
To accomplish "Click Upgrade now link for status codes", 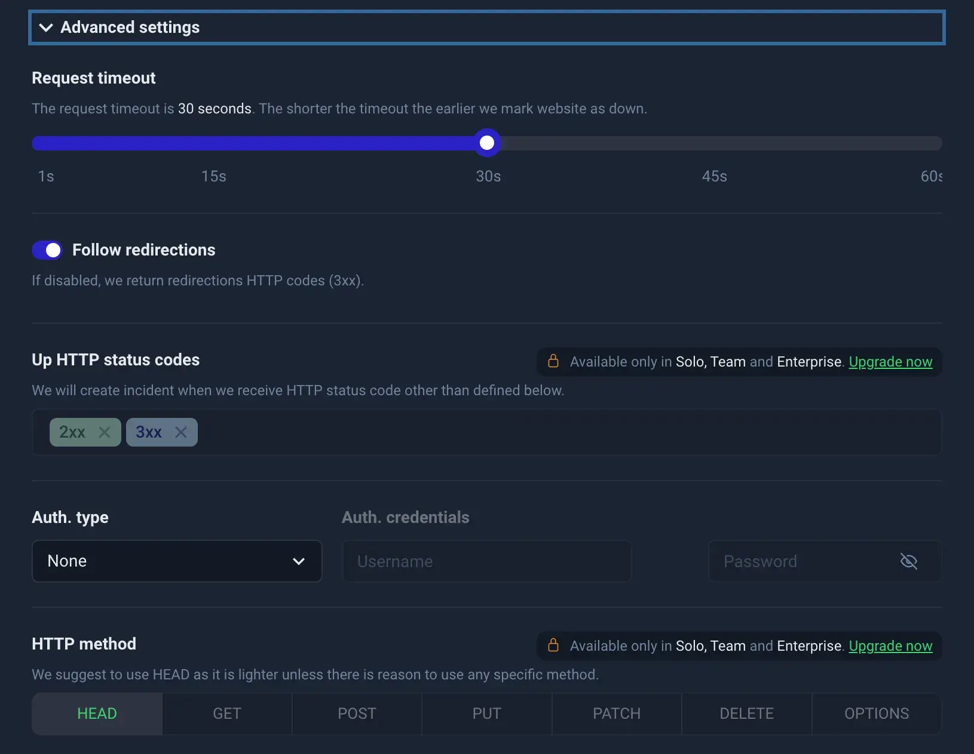I will tap(890, 362).
